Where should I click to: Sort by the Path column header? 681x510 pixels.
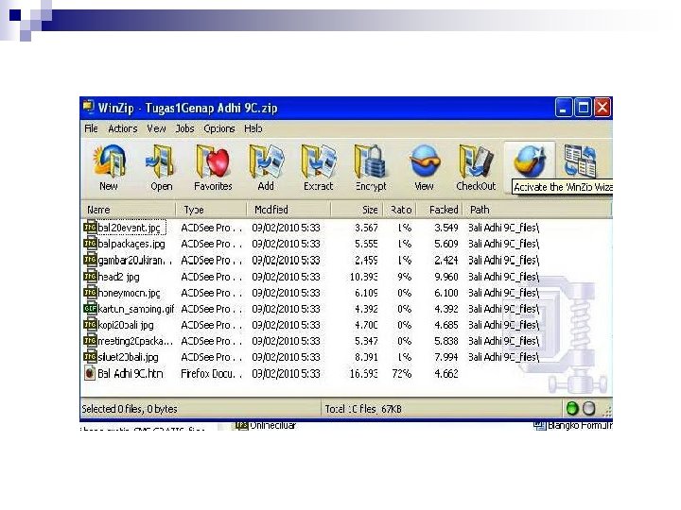[x=537, y=210]
